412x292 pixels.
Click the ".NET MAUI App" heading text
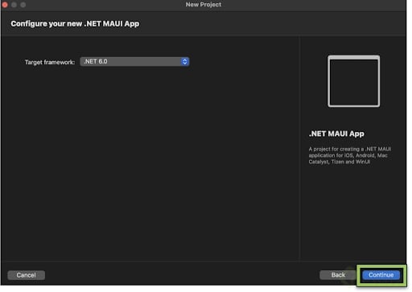click(x=336, y=134)
